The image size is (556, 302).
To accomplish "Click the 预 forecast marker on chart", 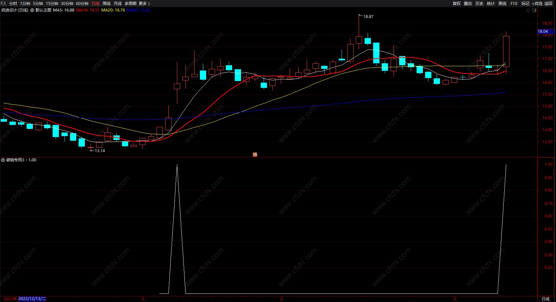I will (255, 154).
